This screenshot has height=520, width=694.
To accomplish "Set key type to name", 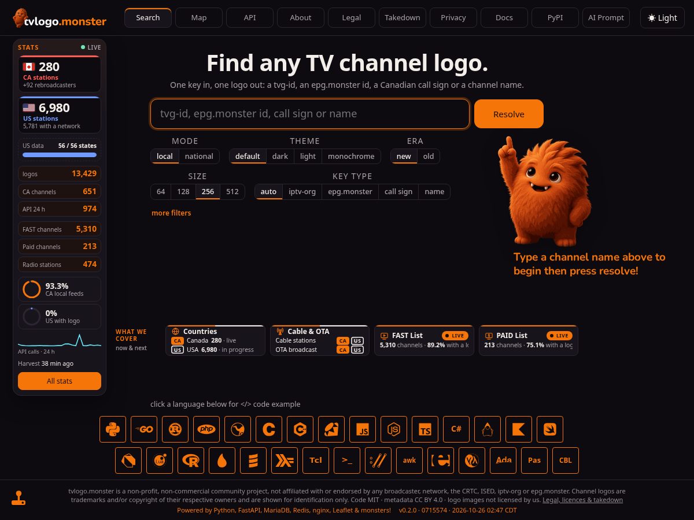I will point(434,192).
